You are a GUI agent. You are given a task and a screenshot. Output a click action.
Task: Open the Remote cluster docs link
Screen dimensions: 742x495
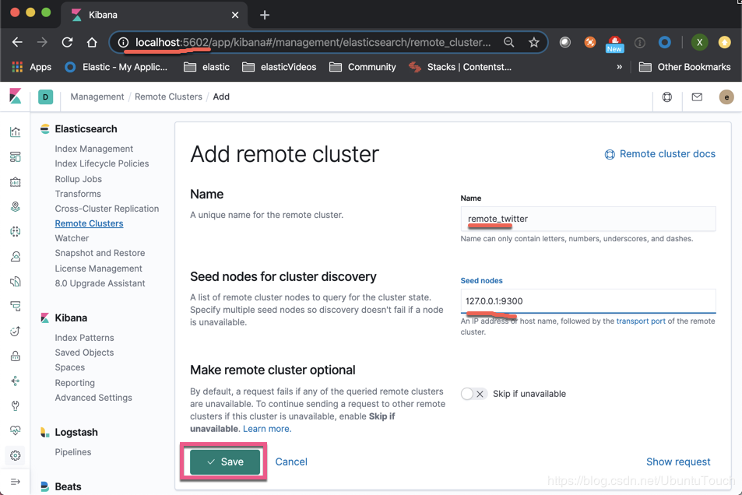660,154
